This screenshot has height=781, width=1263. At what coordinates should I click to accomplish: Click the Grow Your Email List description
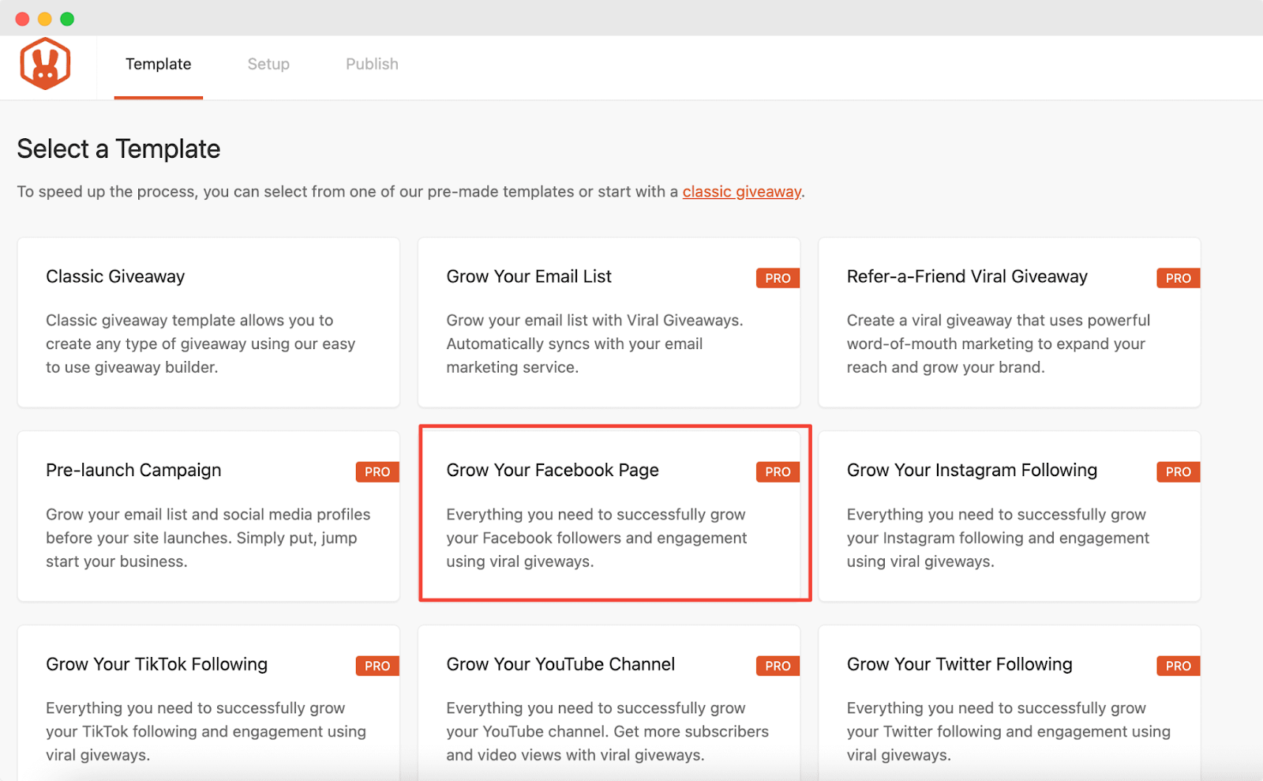[x=594, y=344]
